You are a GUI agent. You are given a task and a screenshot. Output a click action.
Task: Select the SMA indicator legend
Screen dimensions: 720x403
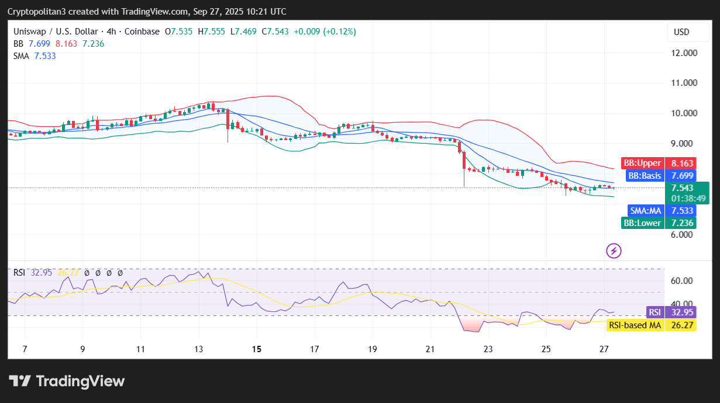[x=21, y=56]
